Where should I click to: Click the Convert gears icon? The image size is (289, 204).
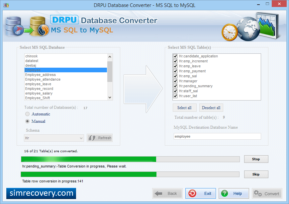(x=258, y=193)
